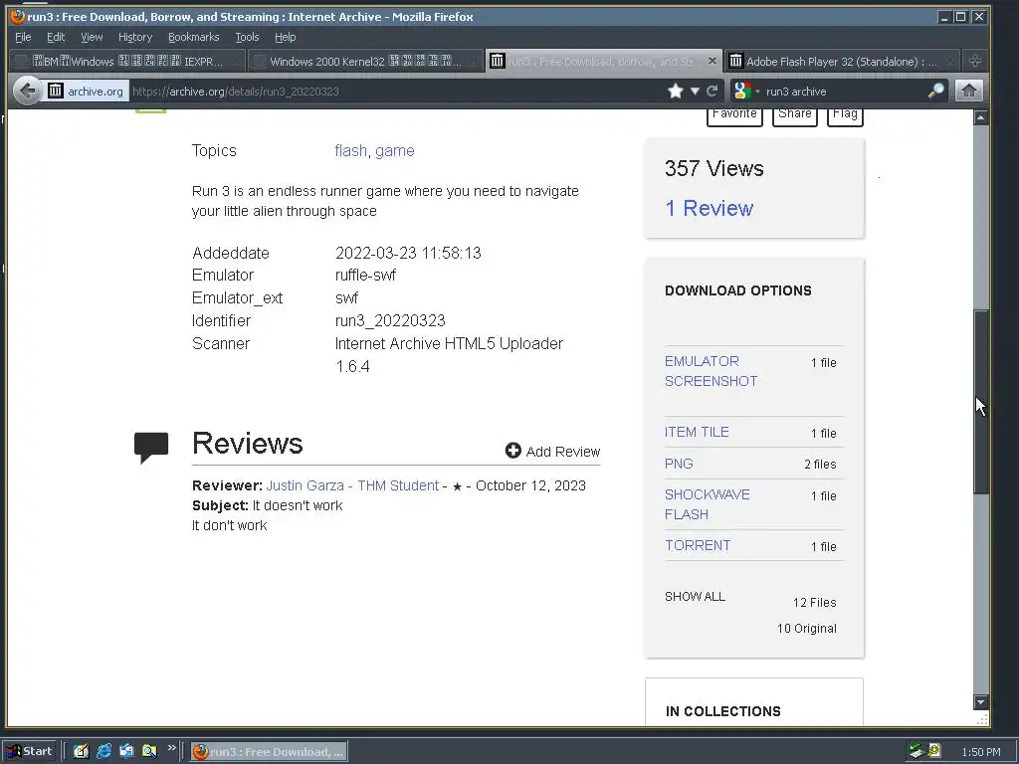The image size is (1019, 764).
Task: Open reviewer Justin Garza - THM Student profile
Action: (352, 485)
